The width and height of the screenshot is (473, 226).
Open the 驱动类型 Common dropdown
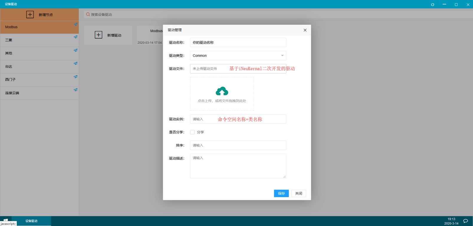[238, 56]
